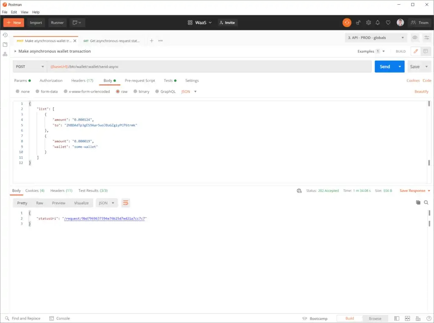The image size is (434, 323).
Task: Open the settings gear icon
Action: click(368, 22)
